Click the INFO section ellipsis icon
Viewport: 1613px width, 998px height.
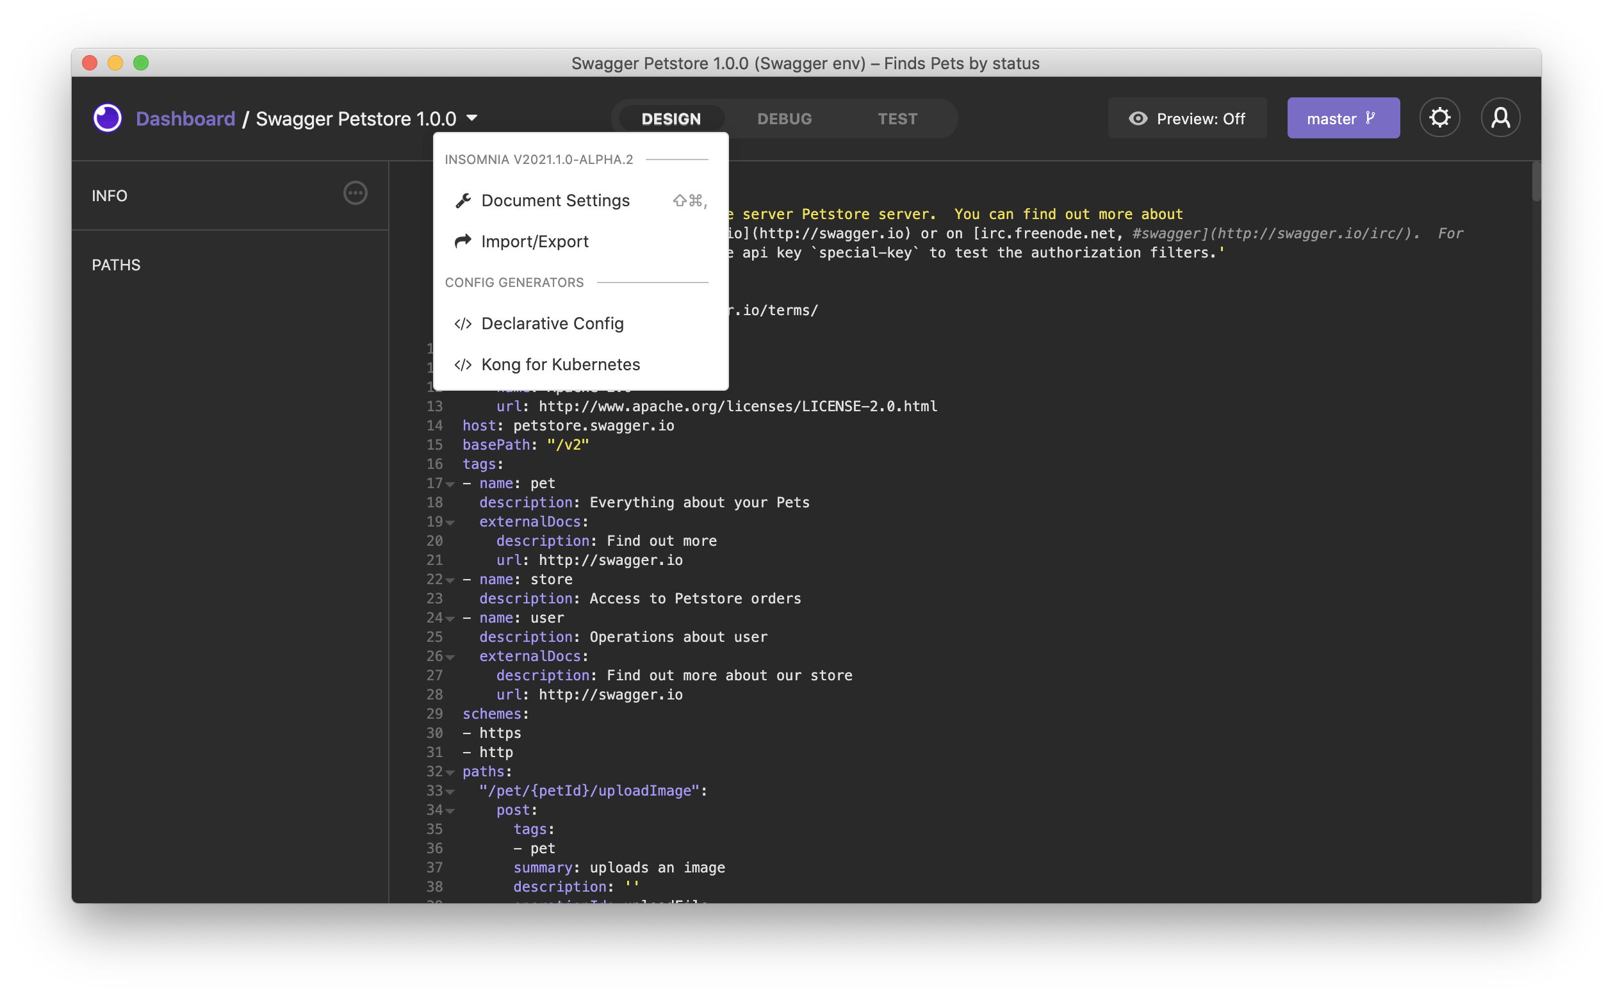(355, 193)
